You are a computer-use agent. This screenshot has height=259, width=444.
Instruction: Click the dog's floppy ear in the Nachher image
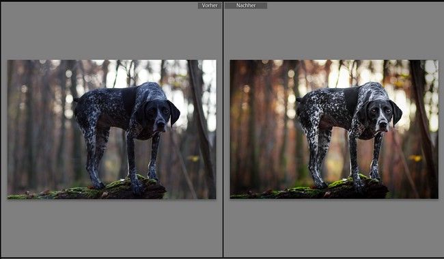[396, 112]
